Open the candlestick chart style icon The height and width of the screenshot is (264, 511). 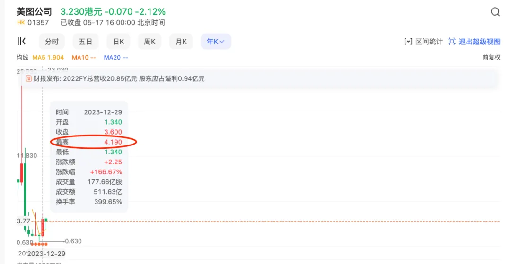coord(21,41)
